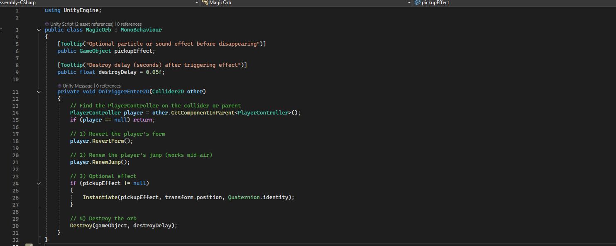The width and height of the screenshot is (616, 246).
Task: Click 'OnTriggerEnter2D' method name
Action: click(x=124, y=92)
